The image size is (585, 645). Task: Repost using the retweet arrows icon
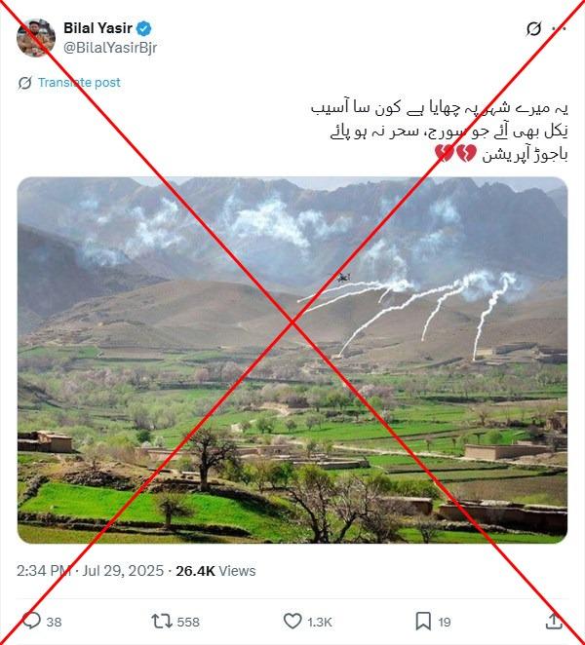click(162, 622)
